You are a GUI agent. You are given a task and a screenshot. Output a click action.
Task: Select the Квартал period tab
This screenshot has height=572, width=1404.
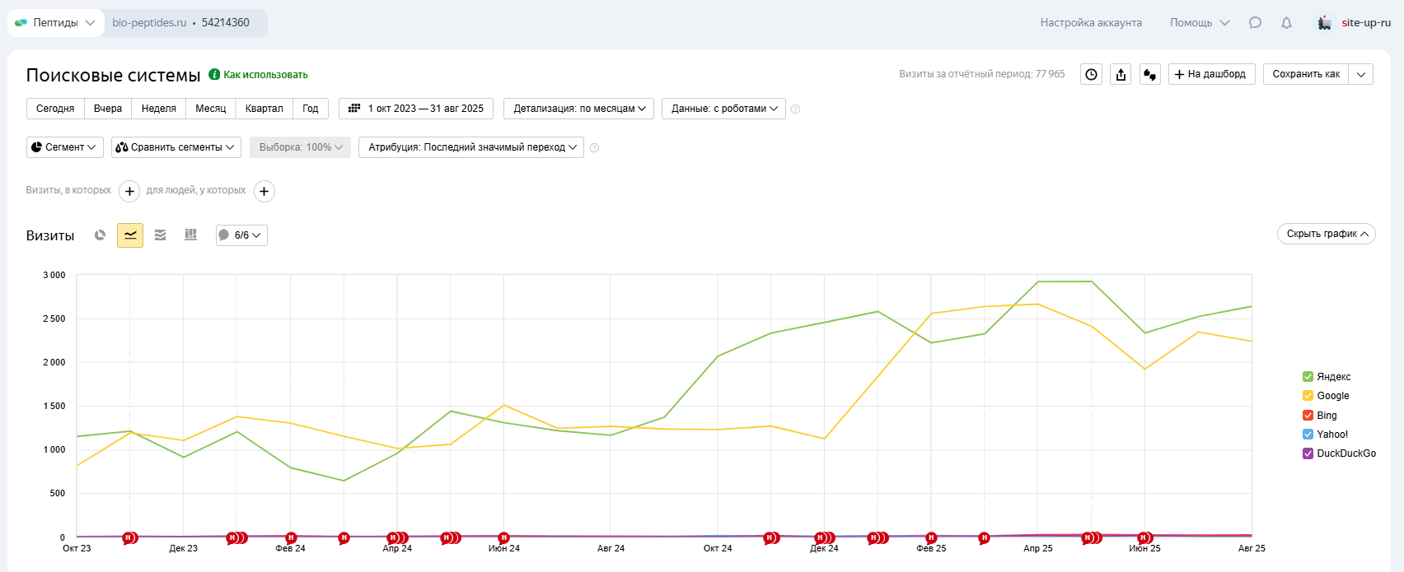click(x=264, y=109)
